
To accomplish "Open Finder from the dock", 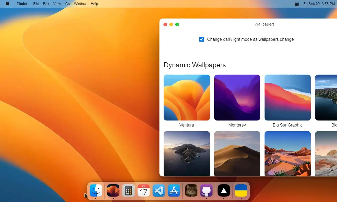I will (x=96, y=190).
